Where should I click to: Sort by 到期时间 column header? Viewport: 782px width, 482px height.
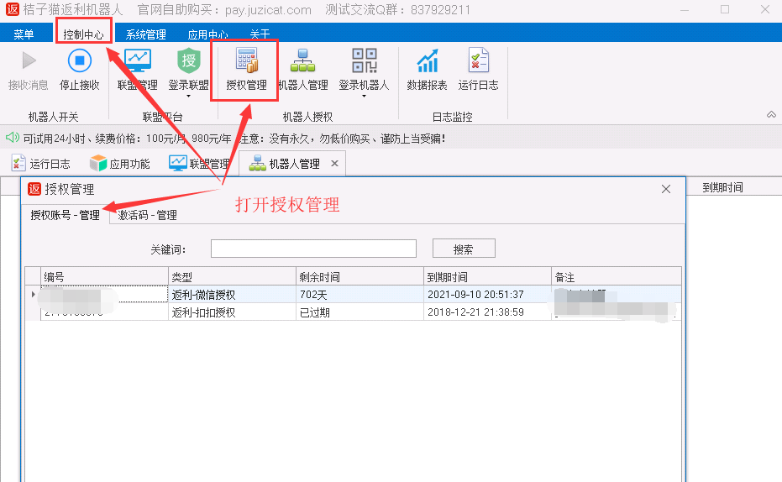coord(487,277)
